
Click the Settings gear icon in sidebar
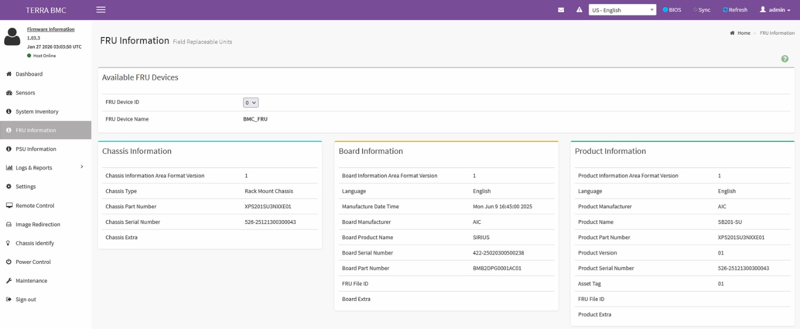9,187
